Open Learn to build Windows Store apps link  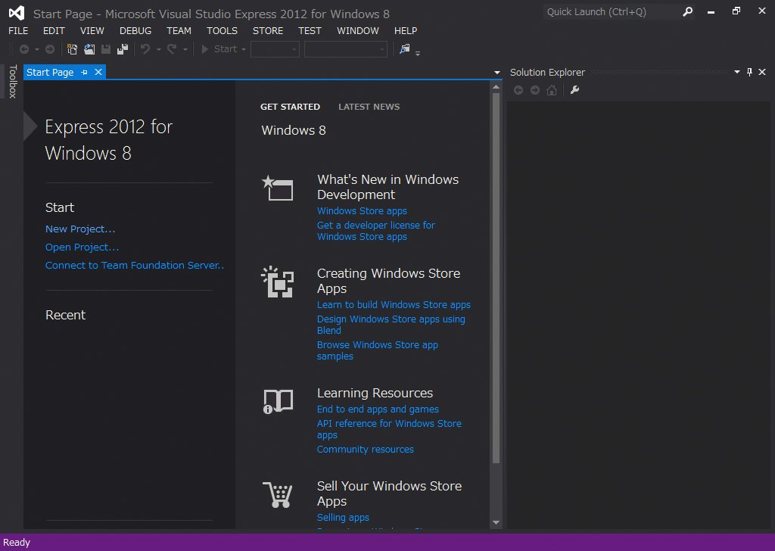click(x=394, y=305)
